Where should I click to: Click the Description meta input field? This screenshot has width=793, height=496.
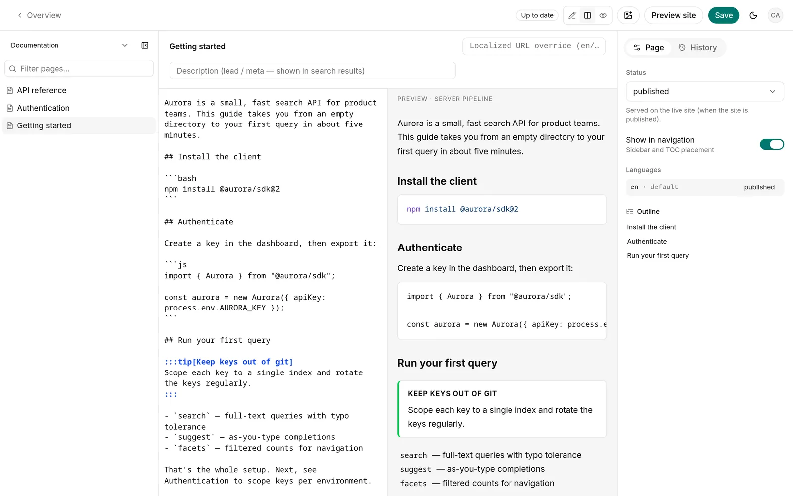[x=312, y=71]
